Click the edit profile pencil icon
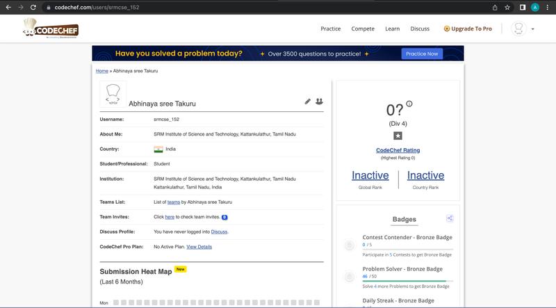556x308 pixels. pyautogui.click(x=308, y=102)
